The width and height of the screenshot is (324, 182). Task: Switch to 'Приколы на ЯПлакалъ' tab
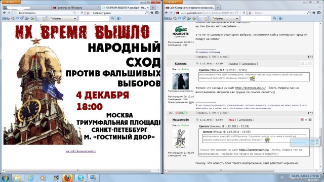[75, 8]
